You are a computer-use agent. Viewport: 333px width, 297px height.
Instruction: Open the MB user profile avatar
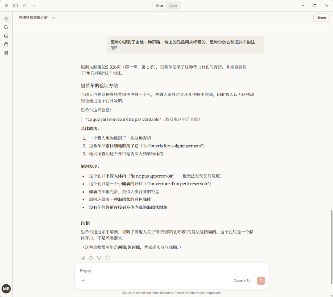click(6, 289)
